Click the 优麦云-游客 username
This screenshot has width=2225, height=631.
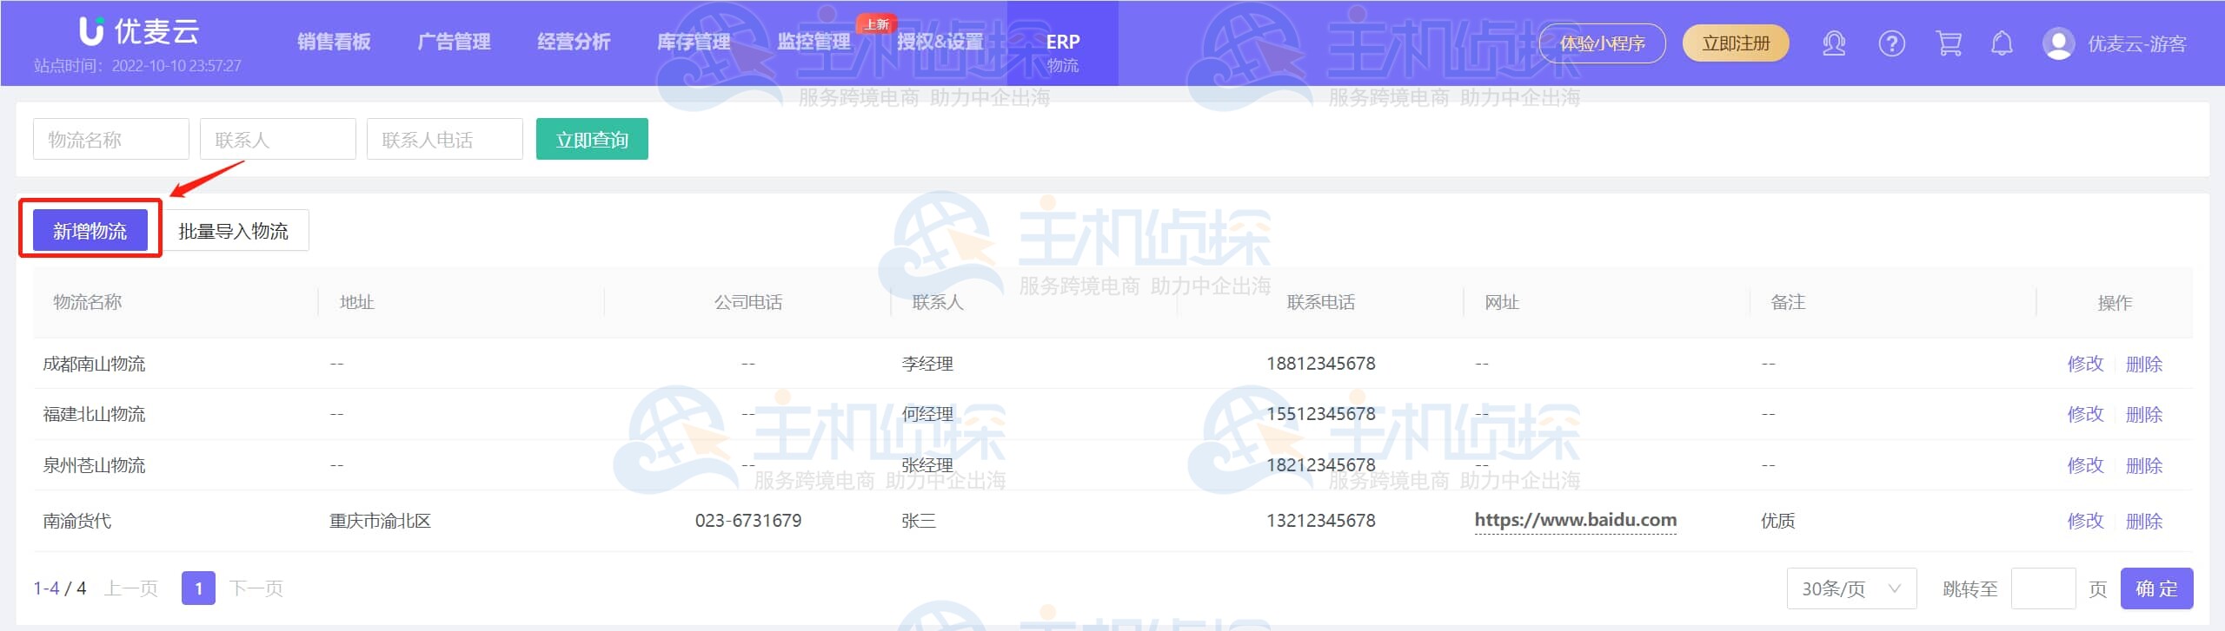tap(2137, 43)
